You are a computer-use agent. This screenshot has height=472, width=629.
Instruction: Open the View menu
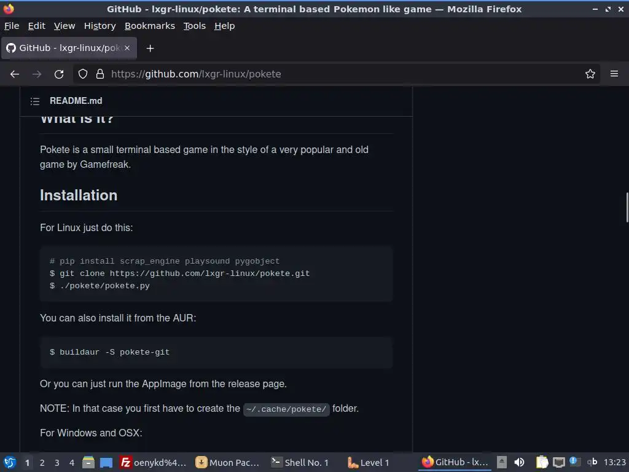pos(64,26)
